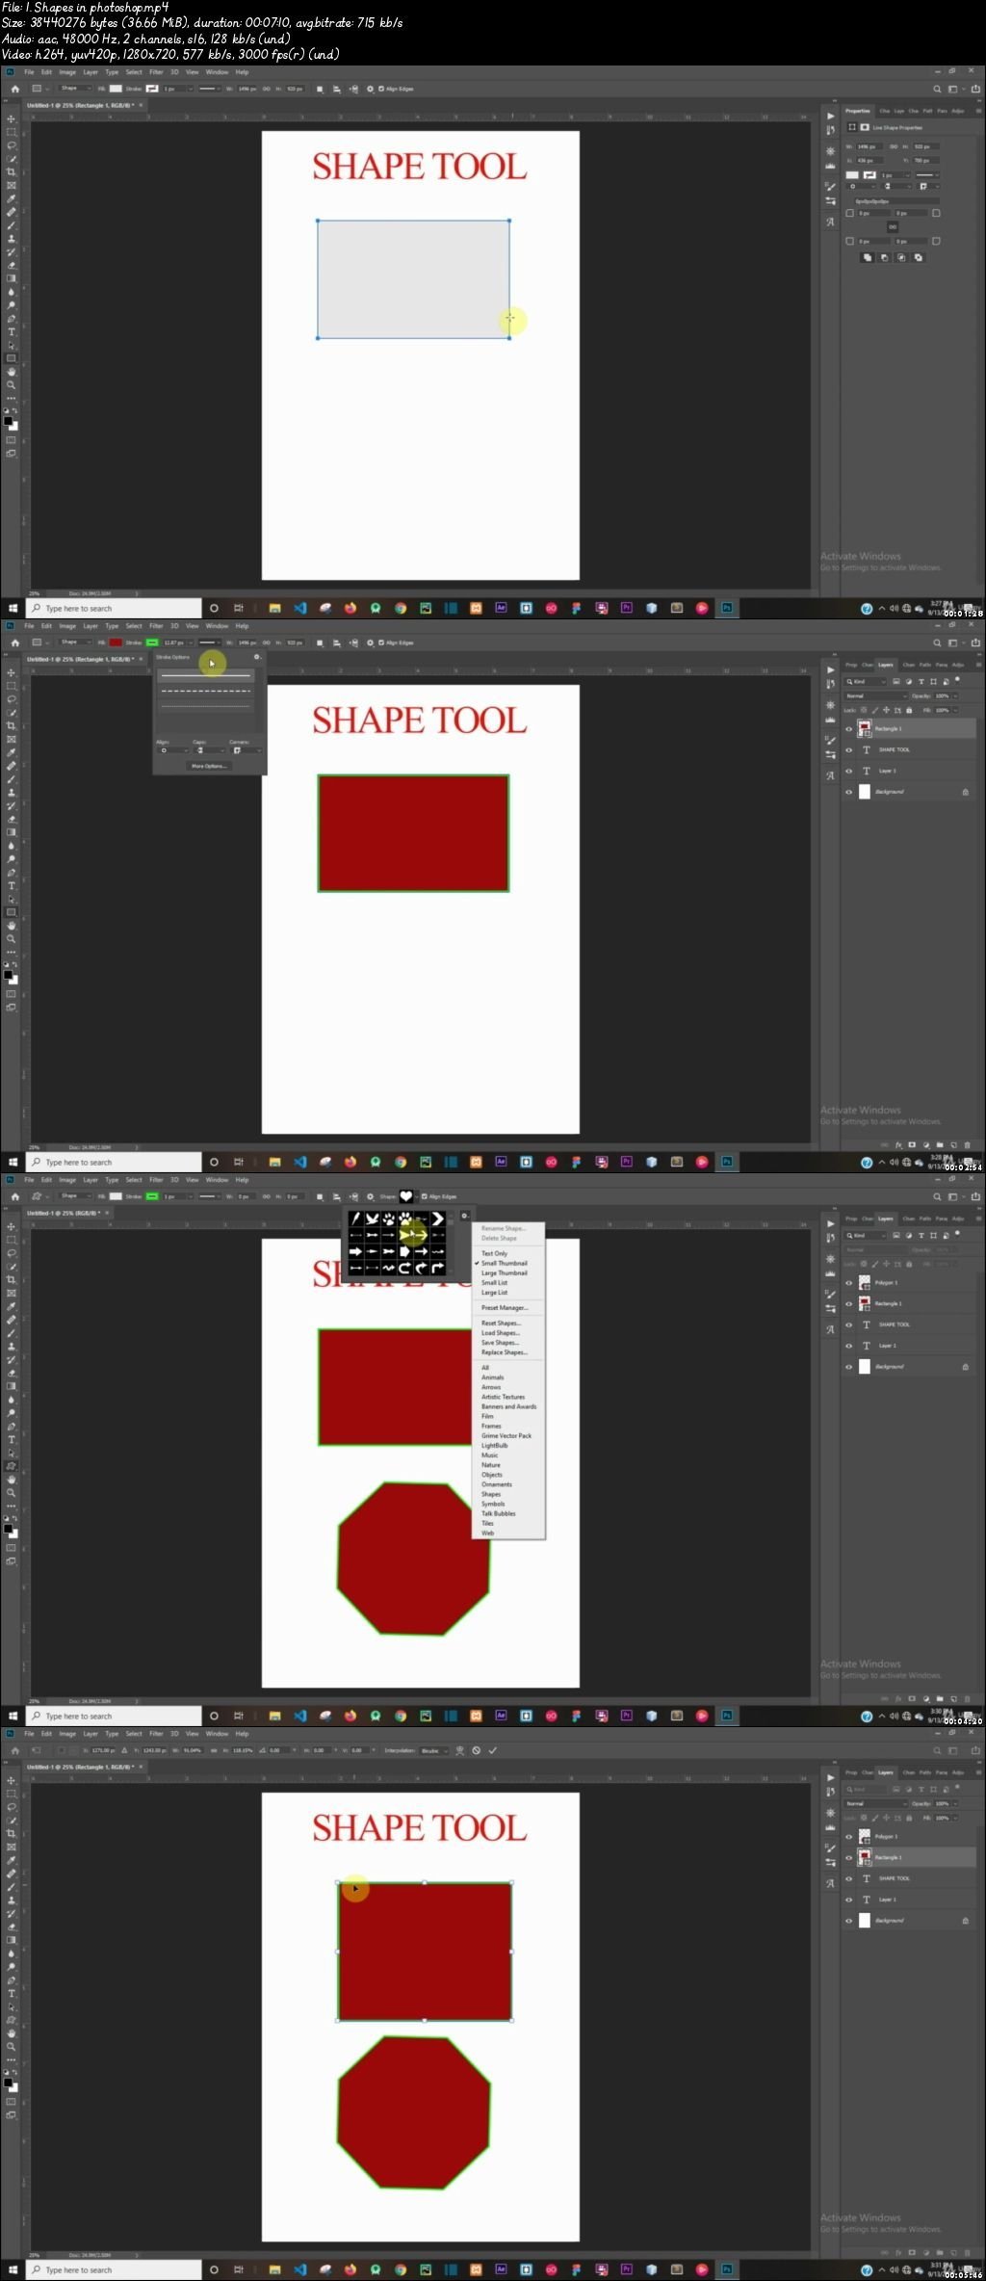Open the Caps dropdown in Stroke Options
986x2281 pixels.
pos(207,750)
